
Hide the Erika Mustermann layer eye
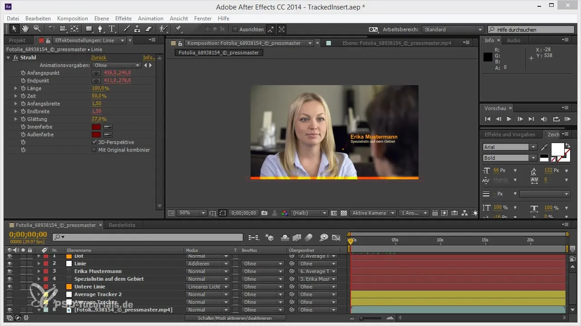tap(10, 271)
